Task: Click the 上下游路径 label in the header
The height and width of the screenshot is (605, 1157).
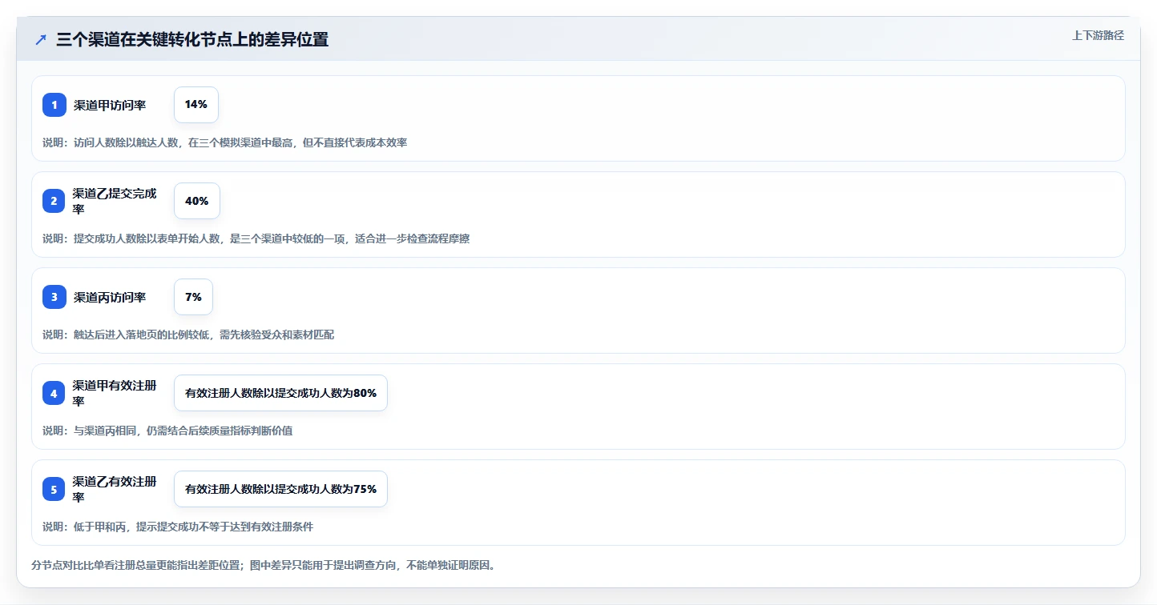Action: coord(1098,35)
